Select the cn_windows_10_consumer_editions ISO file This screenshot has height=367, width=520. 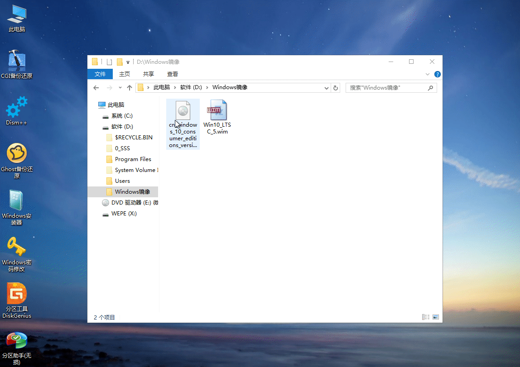tap(183, 124)
